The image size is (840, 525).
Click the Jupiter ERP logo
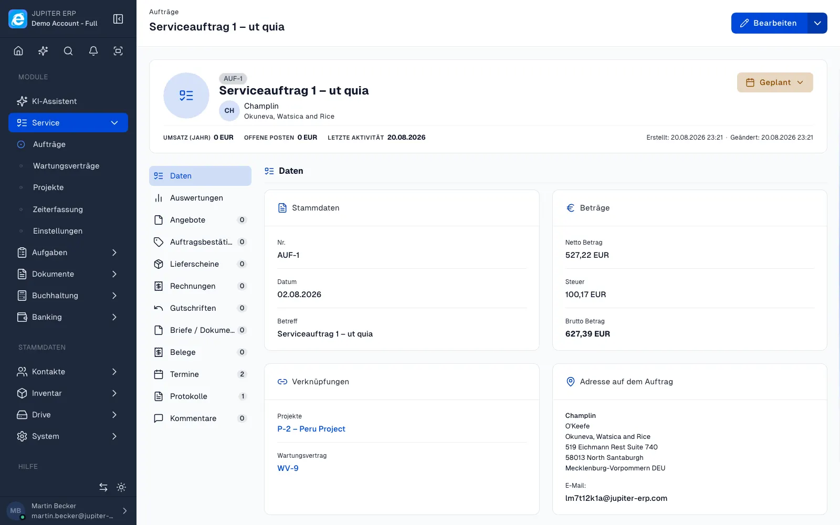pos(18,19)
